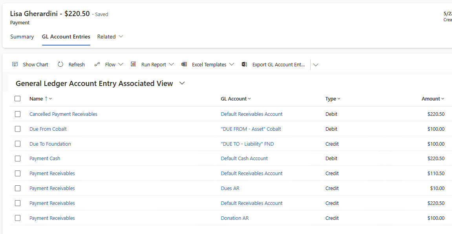The height and width of the screenshot is (234, 452).
Task: Open the Default Cash Account link
Action: 244,158
